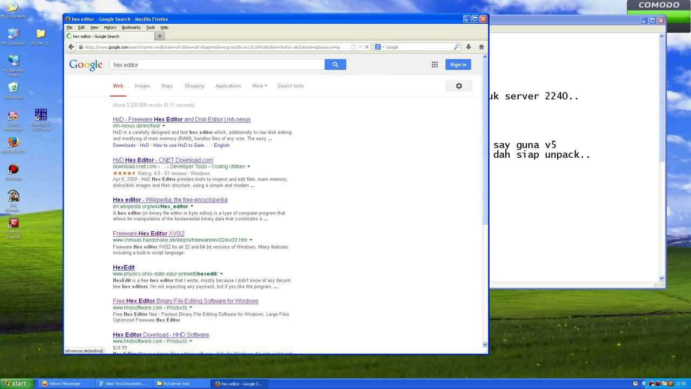The height and width of the screenshot is (389, 691).
Task: Select the Recycle Bin icon
Action: coord(13,91)
